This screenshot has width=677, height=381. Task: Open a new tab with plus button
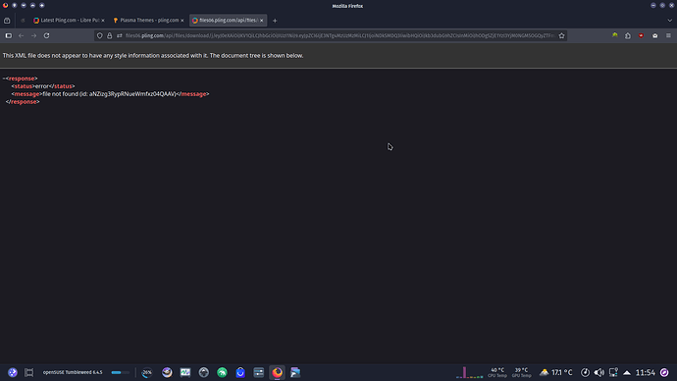275,21
